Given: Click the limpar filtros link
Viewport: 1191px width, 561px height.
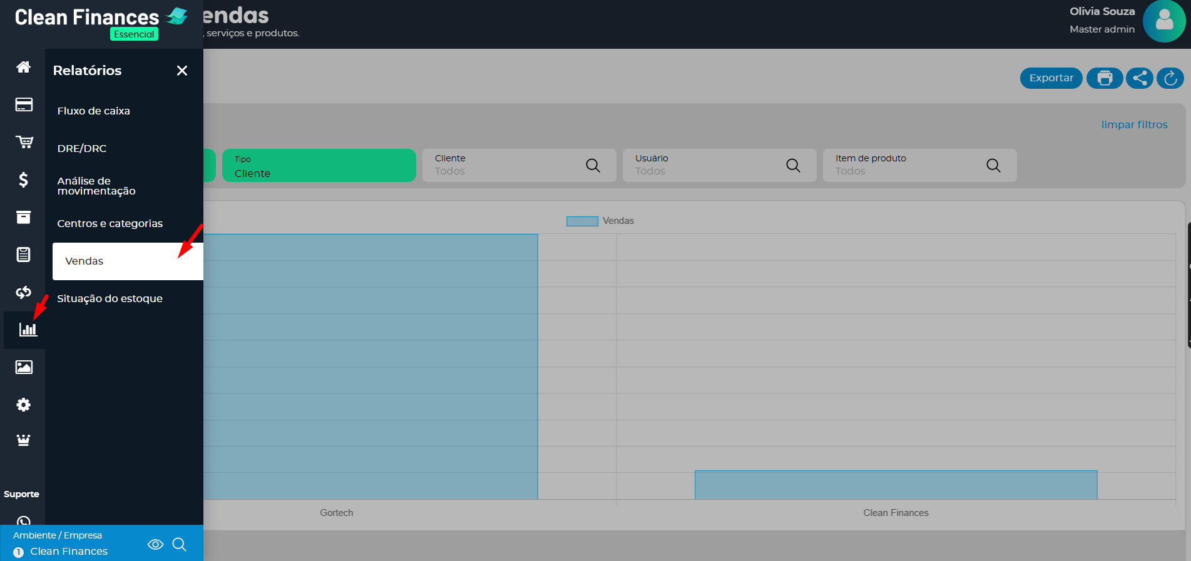Looking at the screenshot, I should click(1134, 124).
